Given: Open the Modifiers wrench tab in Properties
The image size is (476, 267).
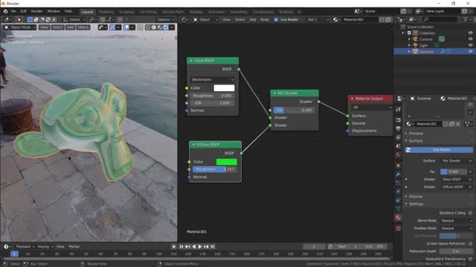Looking at the screenshot, I should (x=399, y=174).
